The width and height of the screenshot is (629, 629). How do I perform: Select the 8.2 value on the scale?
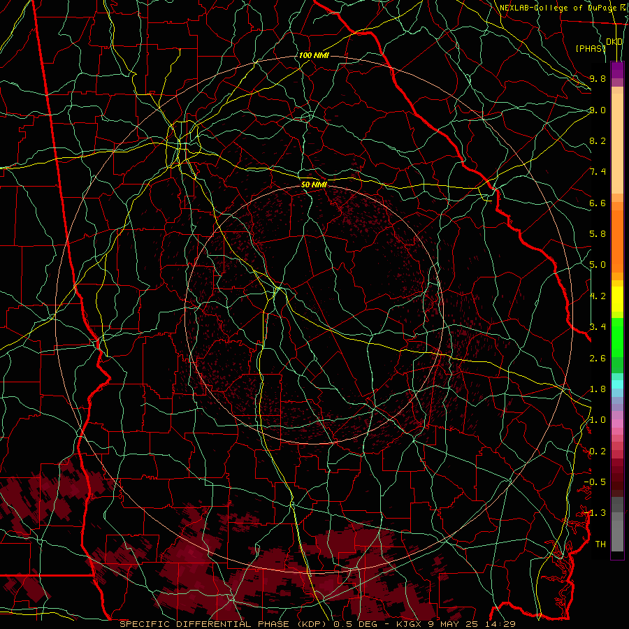[598, 140]
